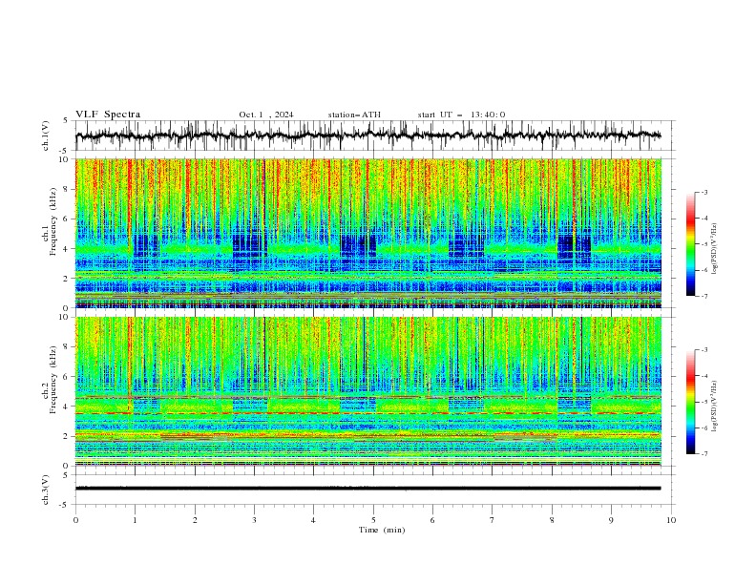Click the ch.2 spectrogram colorbar
The height and width of the screenshot is (584, 756).
tap(690, 402)
